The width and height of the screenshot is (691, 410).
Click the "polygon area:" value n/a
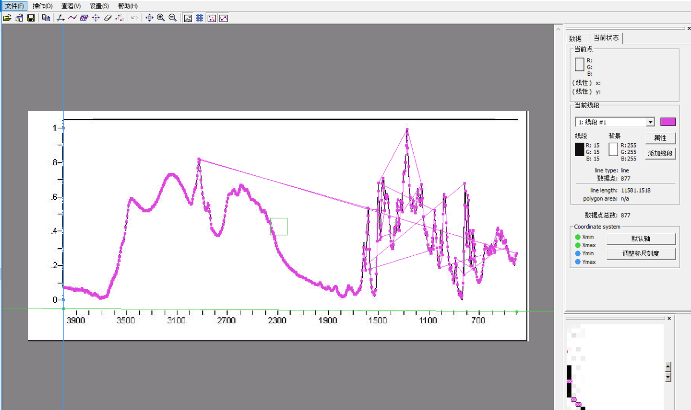tap(625, 199)
